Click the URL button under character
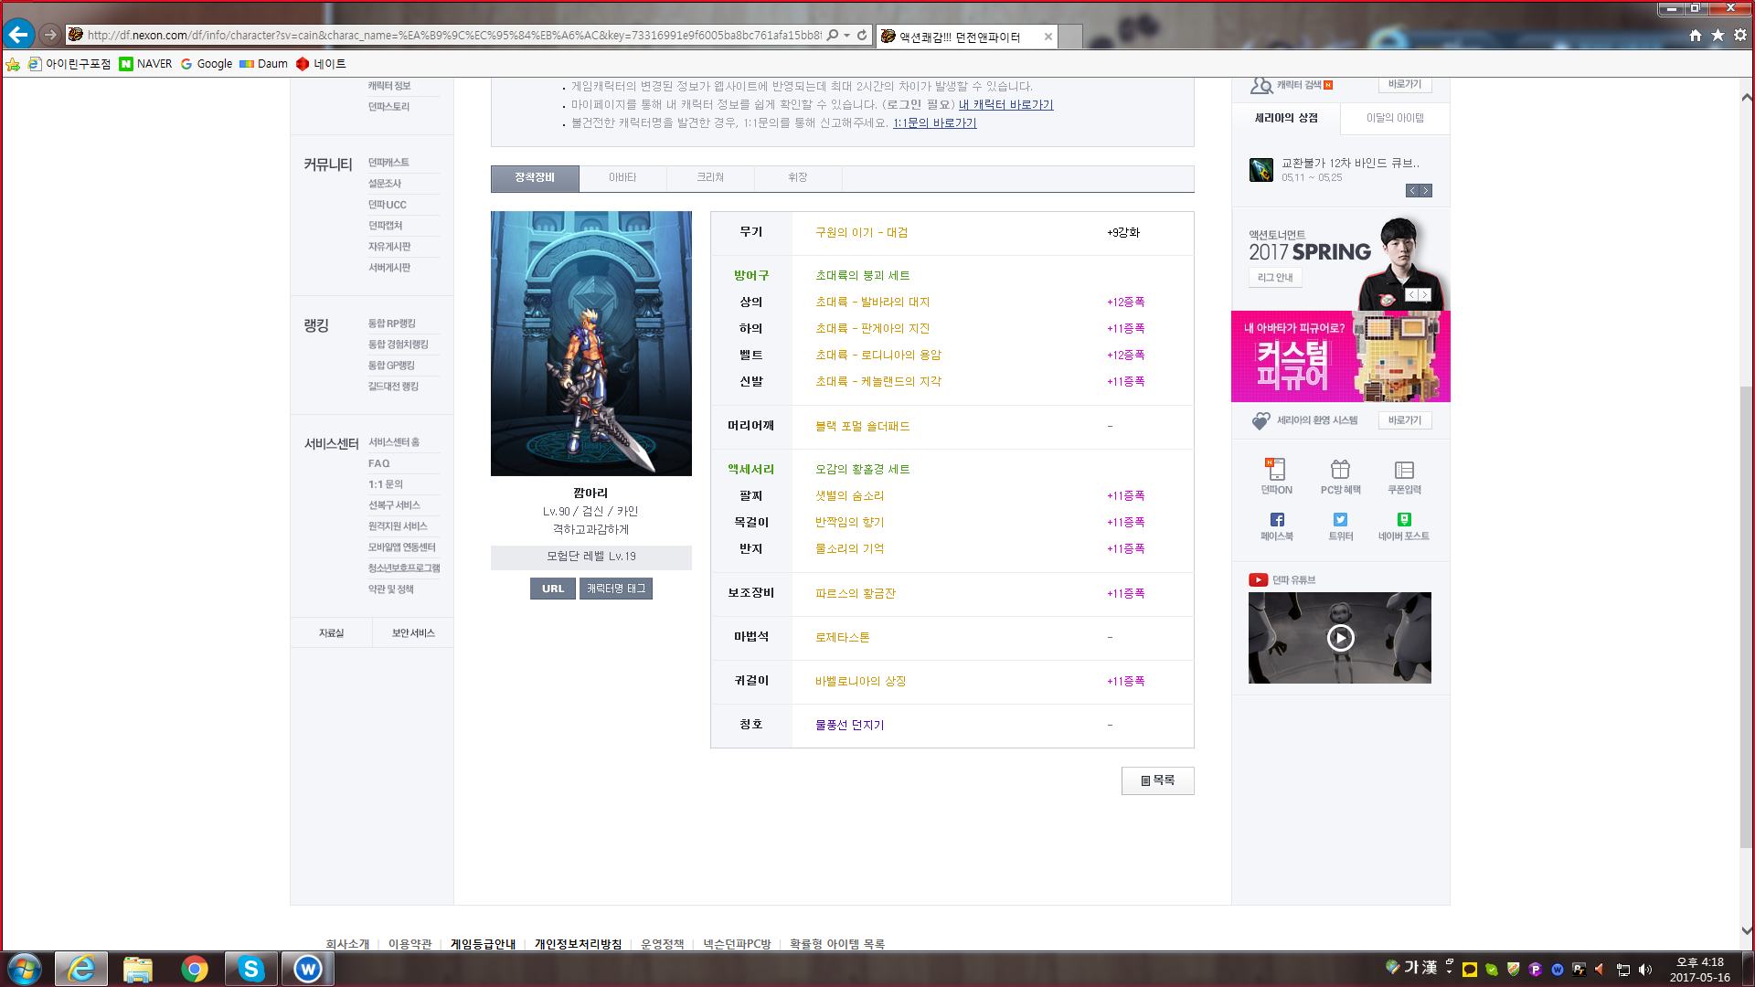 point(552,589)
